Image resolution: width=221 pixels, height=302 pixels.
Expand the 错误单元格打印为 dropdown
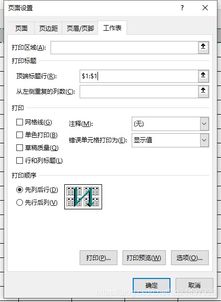pyautogui.click(x=204, y=140)
